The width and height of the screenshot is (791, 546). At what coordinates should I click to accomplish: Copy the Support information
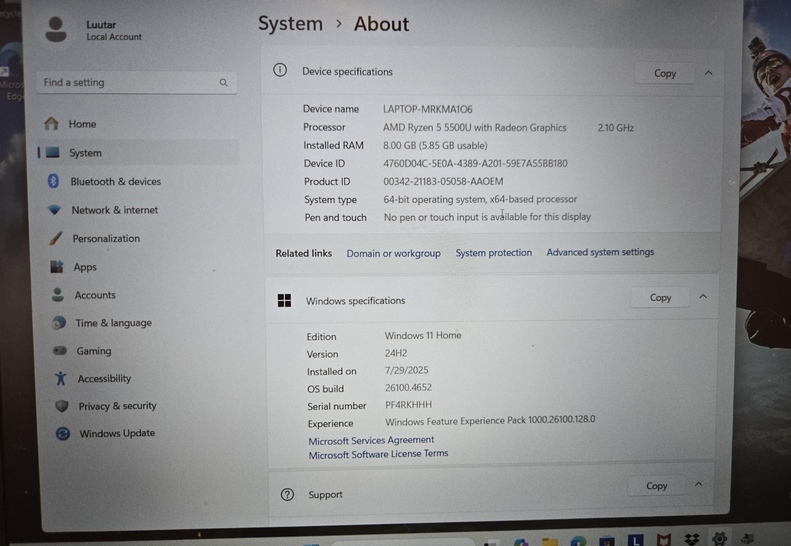[x=657, y=486]
